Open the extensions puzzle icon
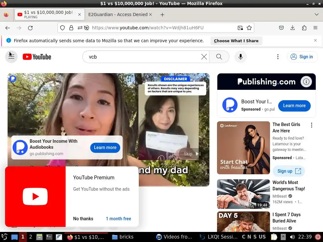 [304, 28]
